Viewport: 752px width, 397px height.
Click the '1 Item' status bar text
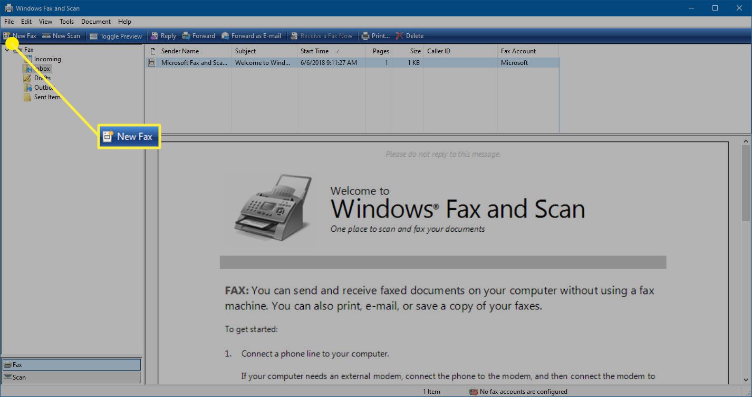click(431, 392)
